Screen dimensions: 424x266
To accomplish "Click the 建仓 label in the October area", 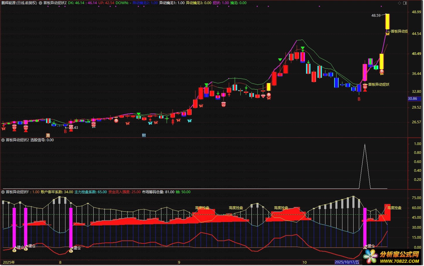I will (x=371, y=246).
